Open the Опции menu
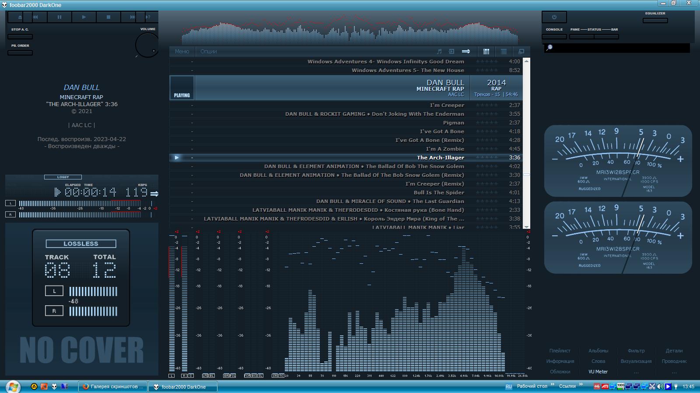Image resolution: width=700 pixels, height=393 pixels. coord(209,52)
